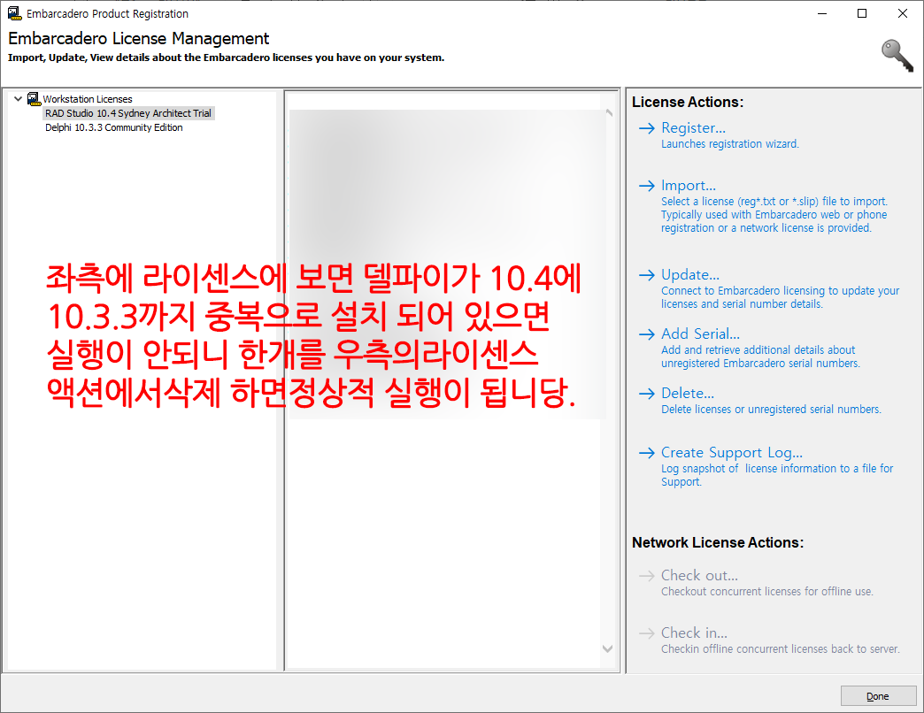Screen dimensions: 924x713
Task: Select Workstation Licenses tree root
Action: [88, 99]
